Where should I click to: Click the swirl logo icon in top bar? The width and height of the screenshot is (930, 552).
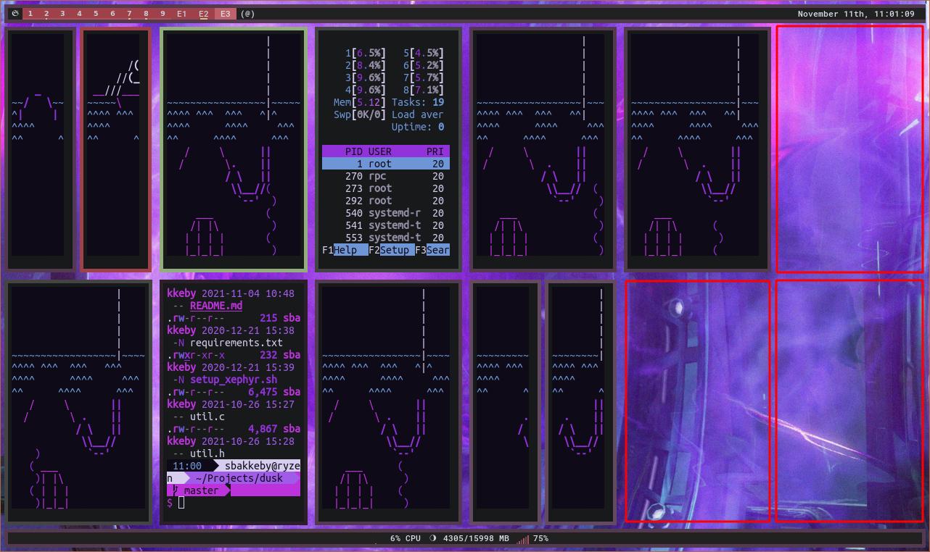(15, 14)
